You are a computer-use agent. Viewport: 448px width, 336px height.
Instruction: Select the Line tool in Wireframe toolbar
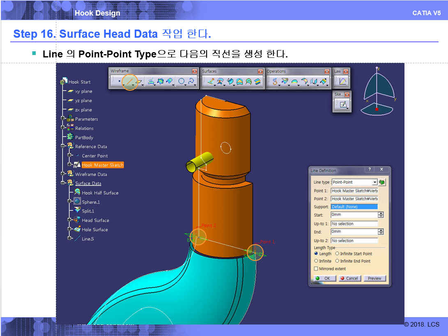130,82
